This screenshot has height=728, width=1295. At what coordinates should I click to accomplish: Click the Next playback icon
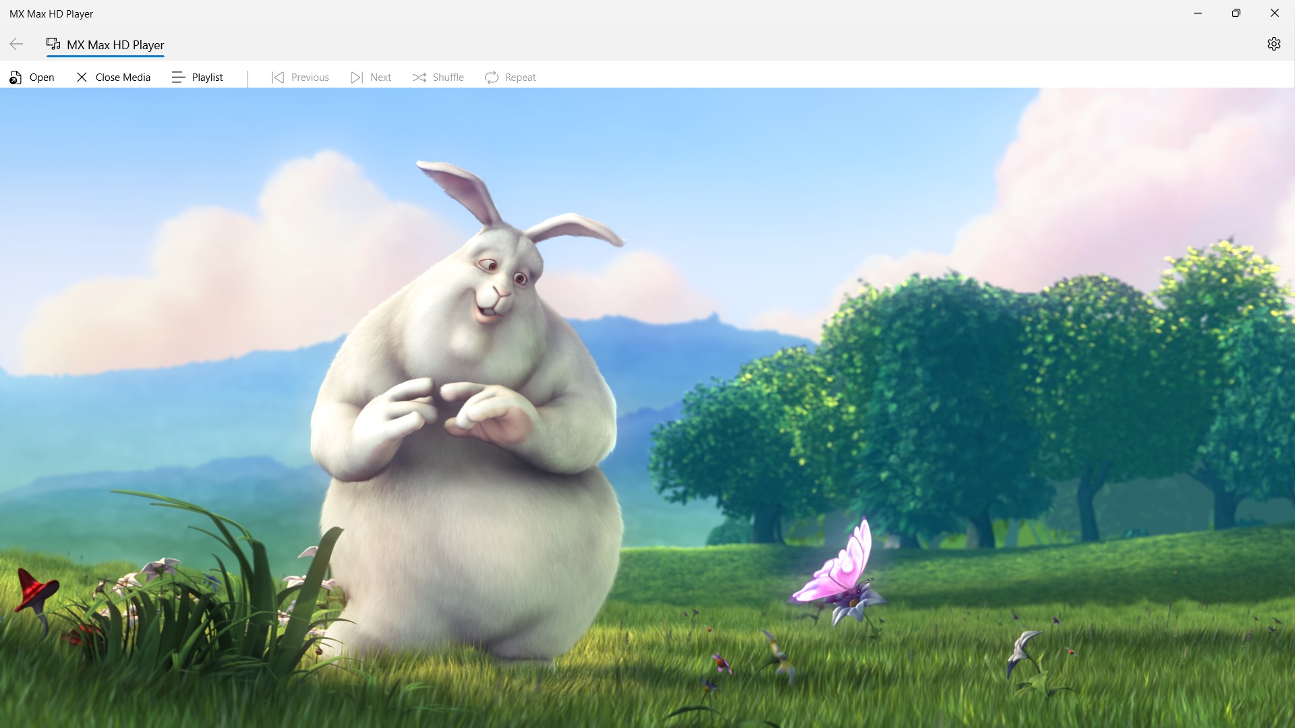pyautogui.click(x=357, y=77)
